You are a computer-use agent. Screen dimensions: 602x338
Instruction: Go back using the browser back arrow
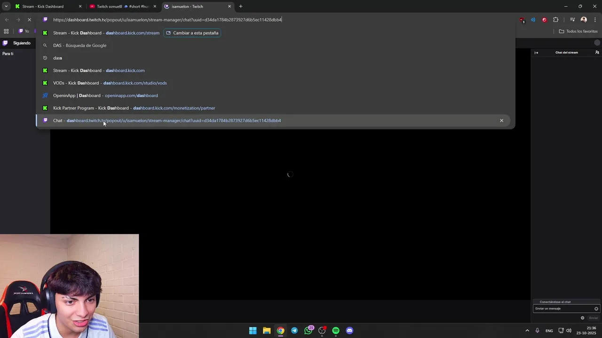pos(7,20)
